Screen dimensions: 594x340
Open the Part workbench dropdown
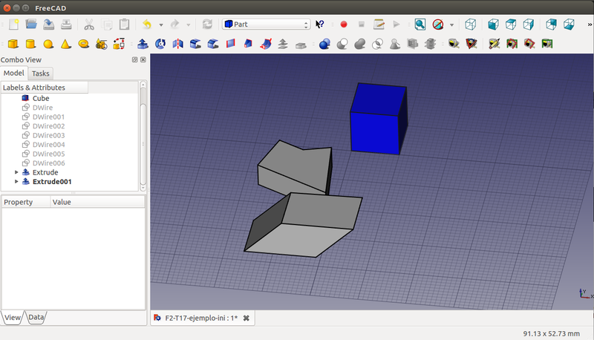(x=266, y=24)
